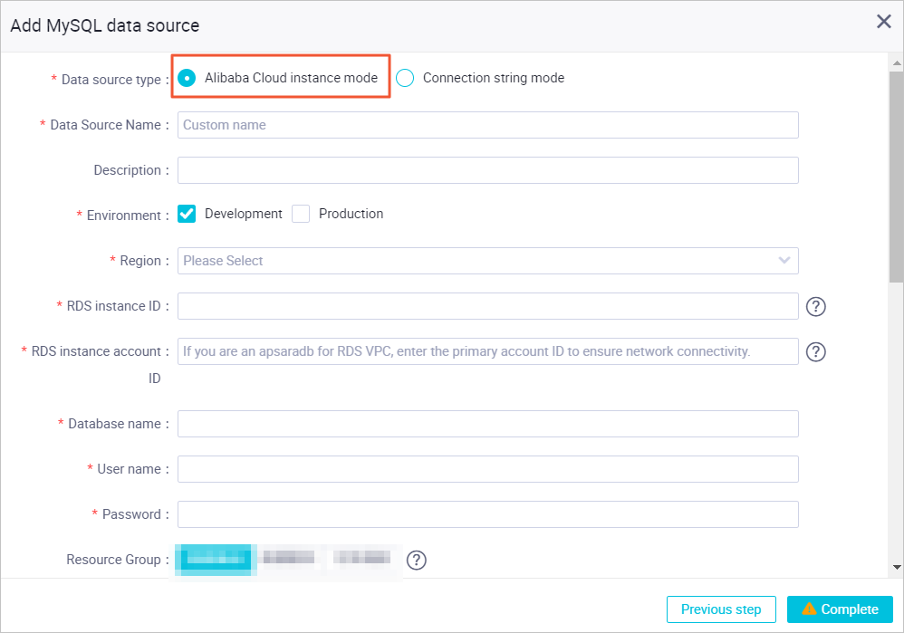Check the Production environment checkbox

(301, 214)
